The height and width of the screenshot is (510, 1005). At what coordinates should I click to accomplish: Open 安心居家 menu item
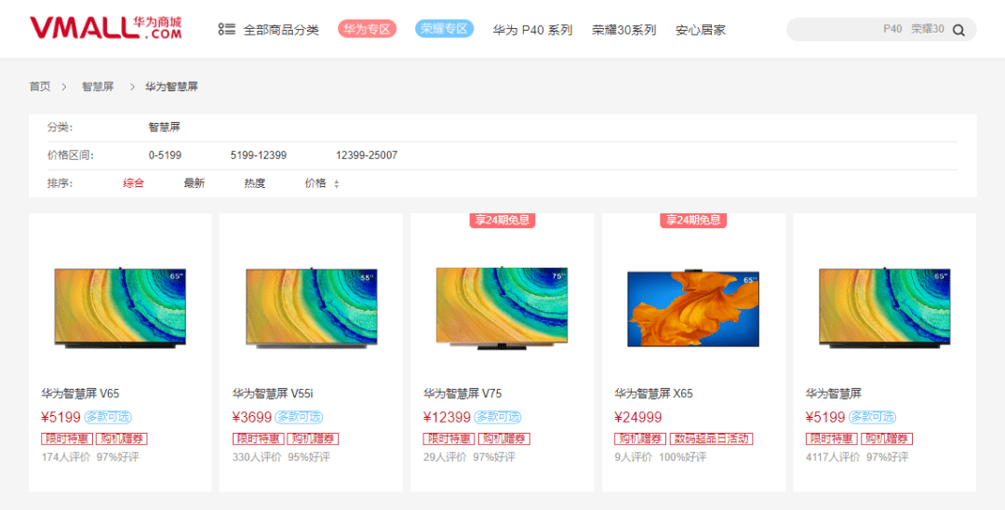coord(701,30)
